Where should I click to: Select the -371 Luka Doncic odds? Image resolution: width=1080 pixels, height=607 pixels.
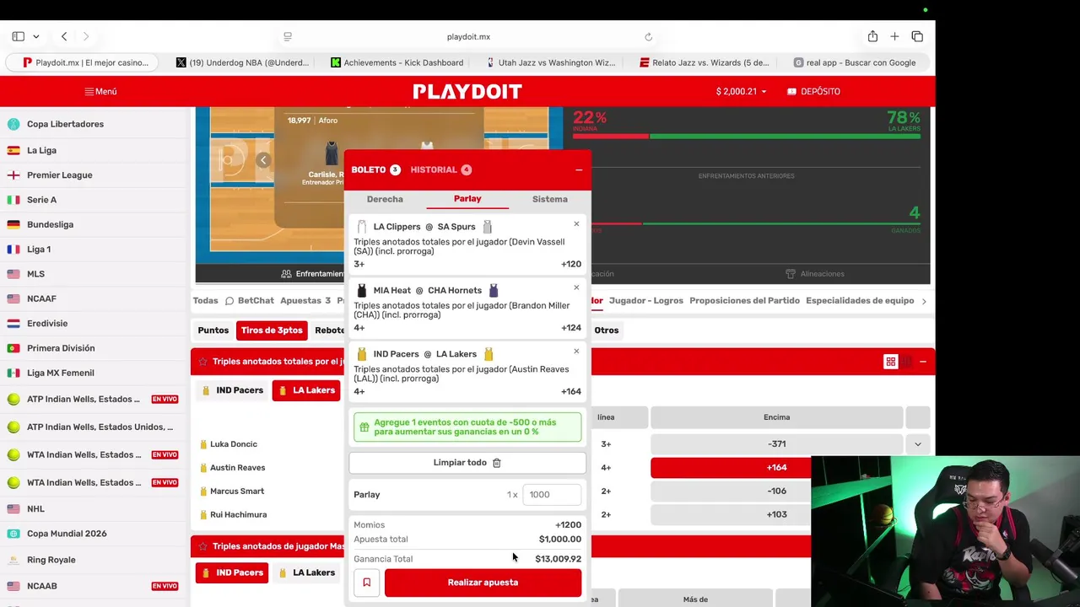click(776, 444)
